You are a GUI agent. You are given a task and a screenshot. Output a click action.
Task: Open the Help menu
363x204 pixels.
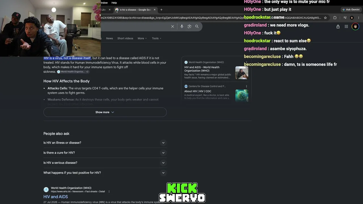[114, 3]
